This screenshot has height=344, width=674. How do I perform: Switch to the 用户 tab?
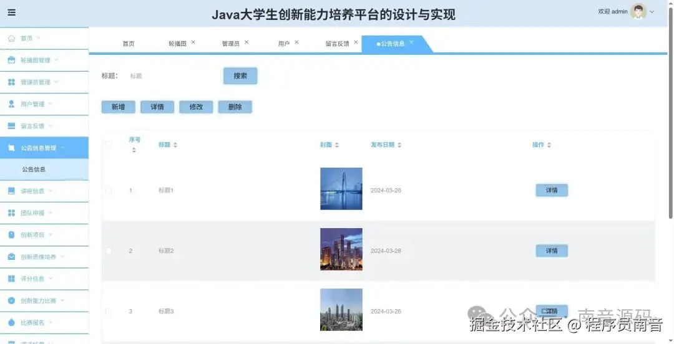click(284, 44)
